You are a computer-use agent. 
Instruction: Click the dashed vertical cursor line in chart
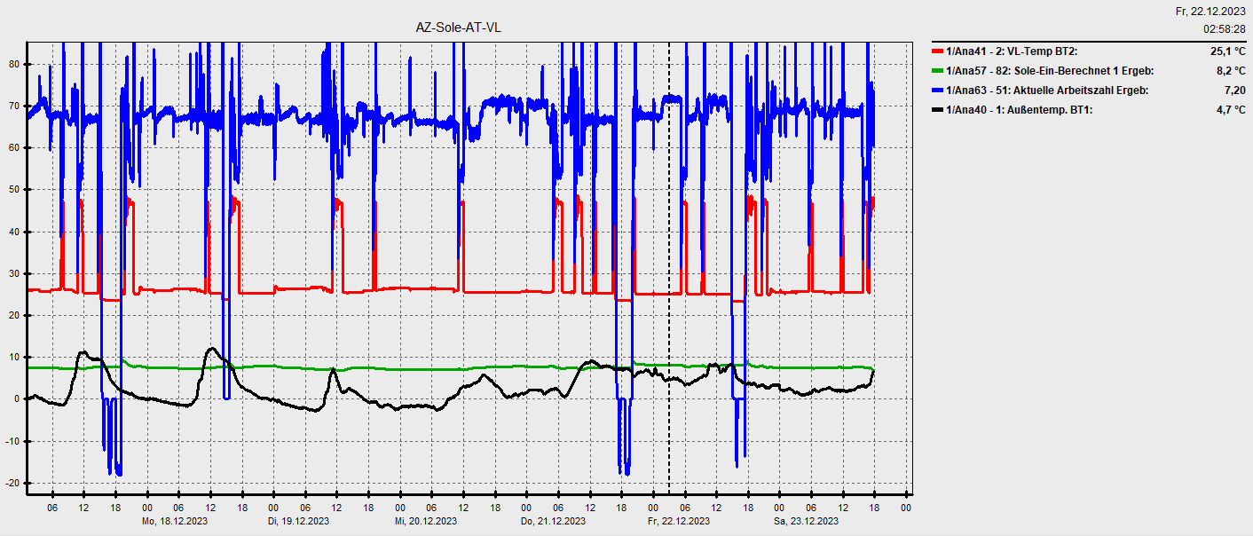click(668, 266)
